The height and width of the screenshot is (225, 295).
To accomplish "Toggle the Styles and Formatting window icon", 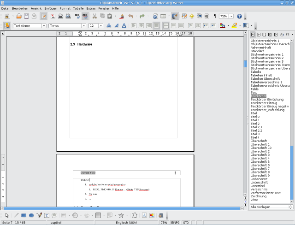I will 7,25.
